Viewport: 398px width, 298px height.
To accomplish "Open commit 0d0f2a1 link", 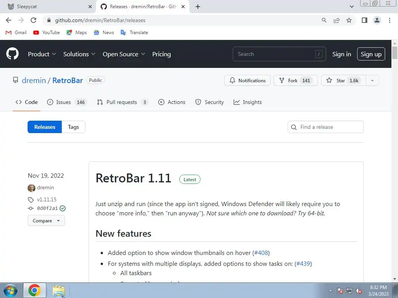I will [47, 208].
